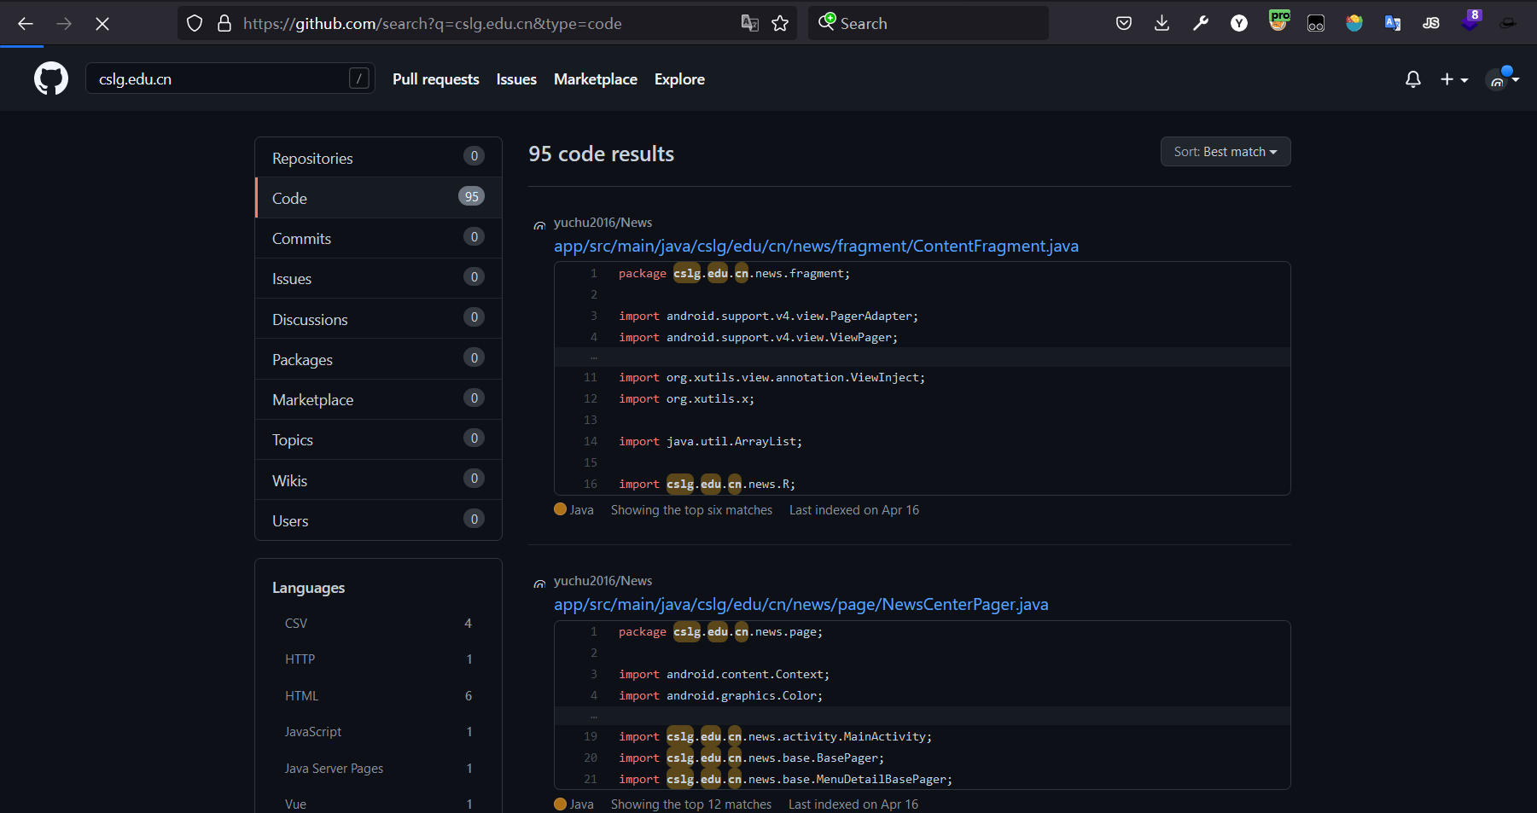Open the Sort: Best match dropdown
The image size is (1537, 813).
tap(1226, 152)
